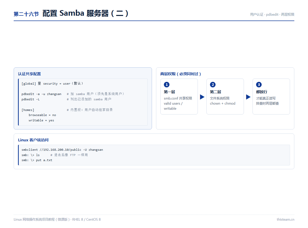Click the heading Linux 客户端访问
Viewport: 308px width, 228px height.
tap(33, 140)
